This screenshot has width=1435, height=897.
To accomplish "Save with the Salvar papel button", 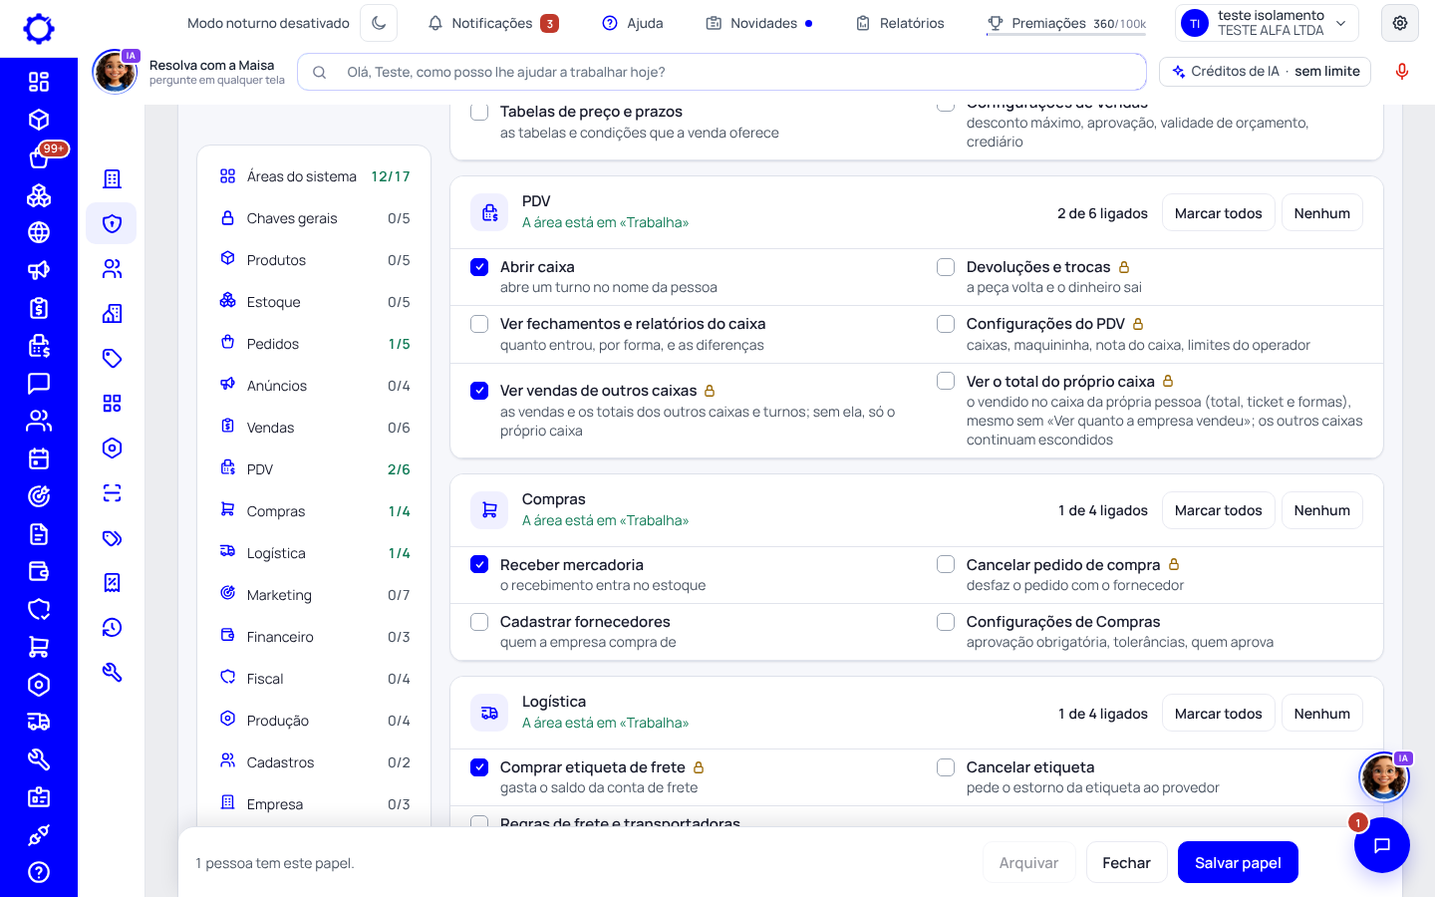I will (1238, 863).
